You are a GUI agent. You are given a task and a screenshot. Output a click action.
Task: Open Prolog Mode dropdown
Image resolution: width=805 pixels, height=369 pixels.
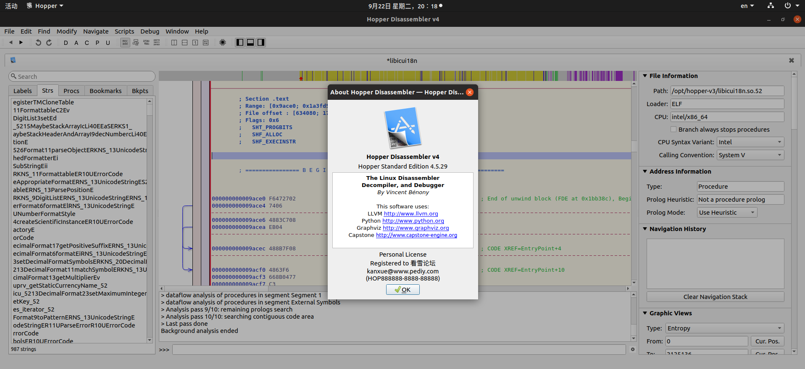727,213
